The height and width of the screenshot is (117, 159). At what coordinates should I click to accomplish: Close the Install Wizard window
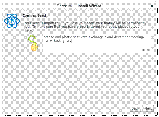pyautogui.click(x=152, y=6)
